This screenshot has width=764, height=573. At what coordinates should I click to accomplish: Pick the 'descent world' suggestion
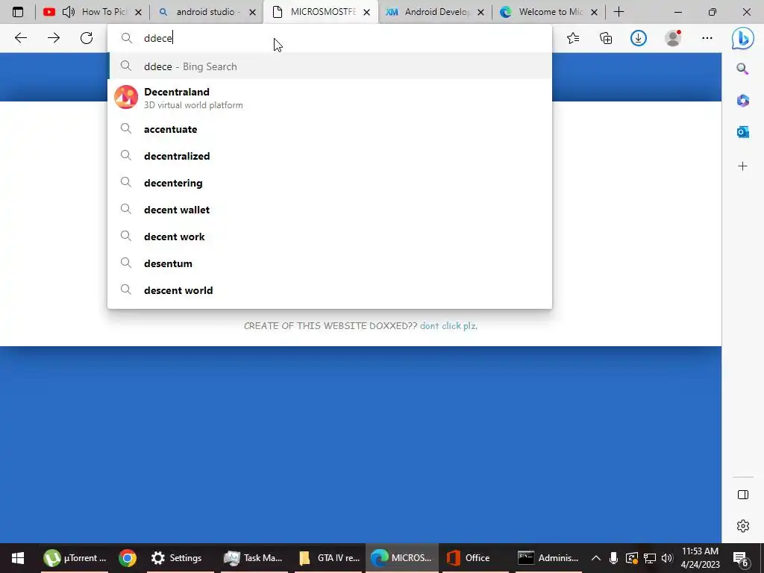point(331,290)
